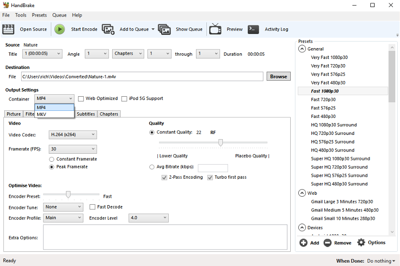Image resolution: width=400 pixels, height=266 pixels.
Task: Click the toolbar overflow arrow at right edge
Action: tap(397, 35)
